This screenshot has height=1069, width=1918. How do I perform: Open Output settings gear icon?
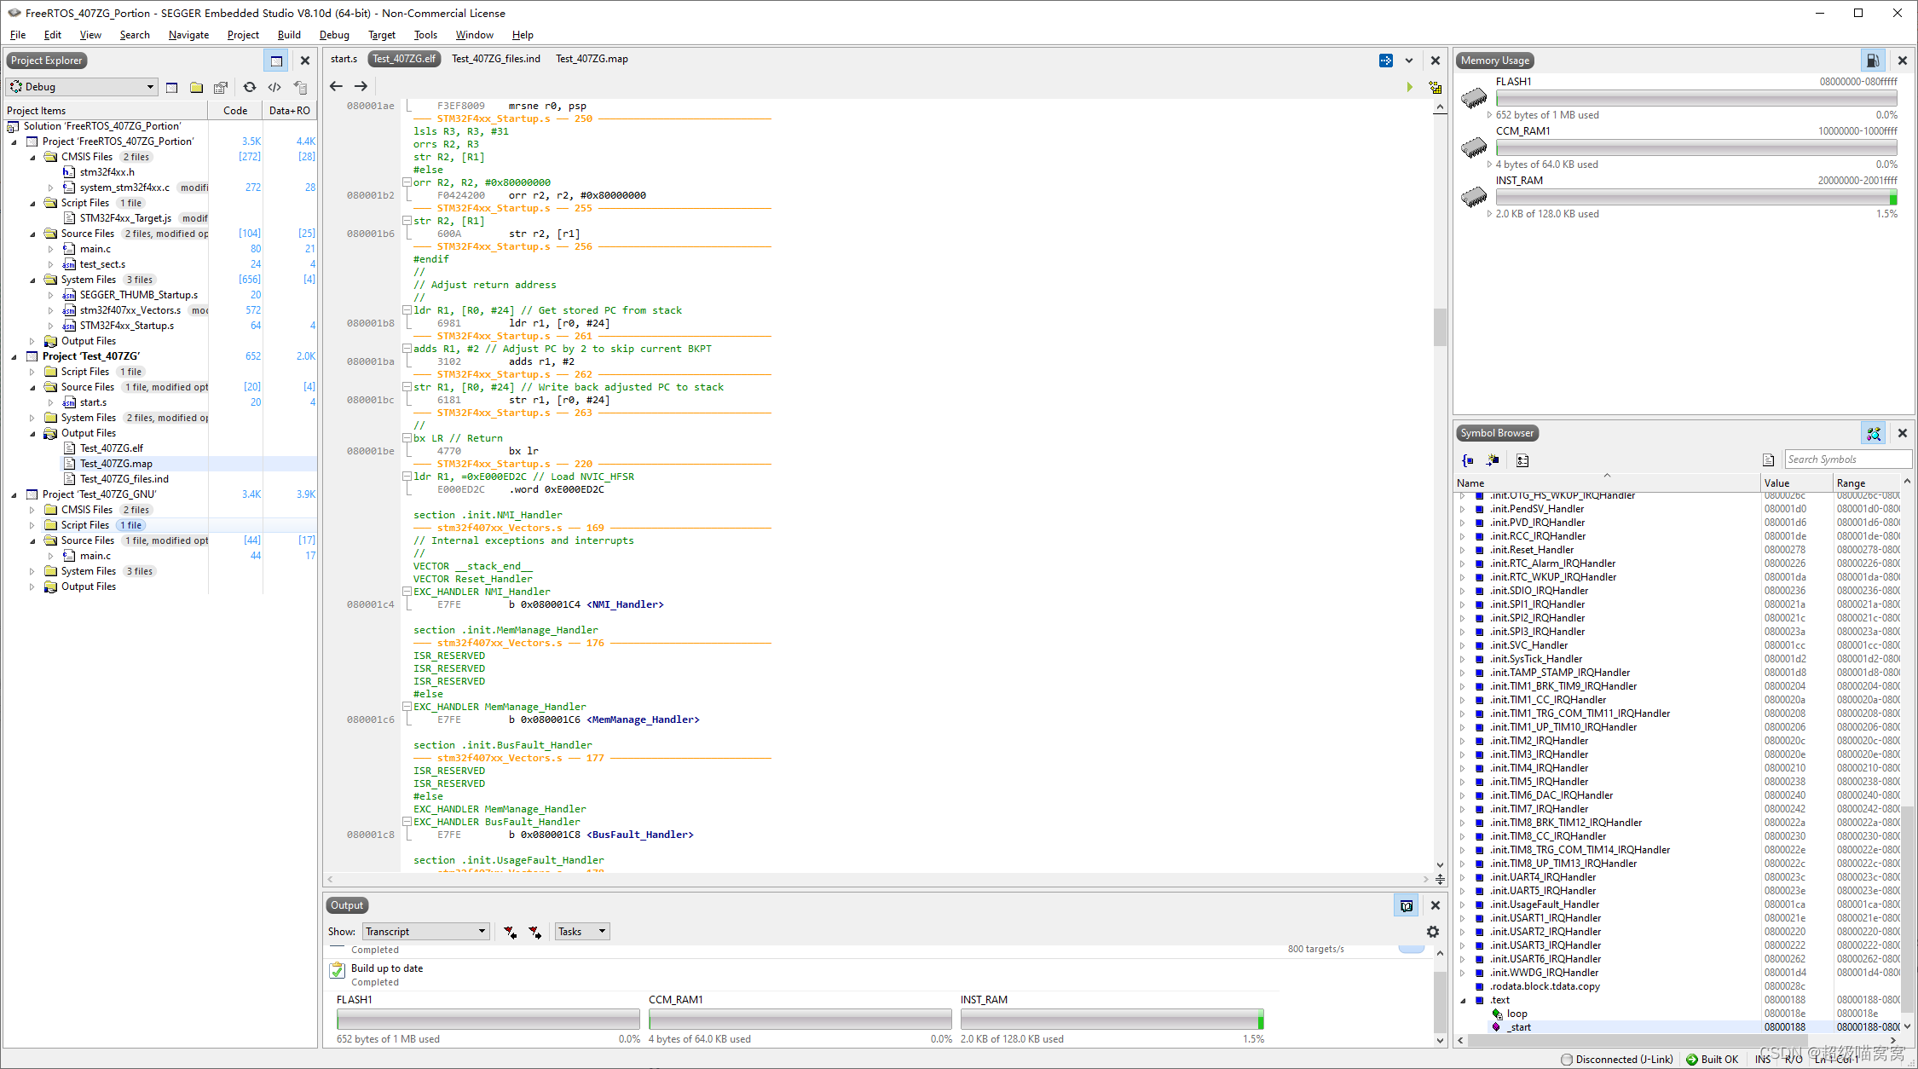1433,932
